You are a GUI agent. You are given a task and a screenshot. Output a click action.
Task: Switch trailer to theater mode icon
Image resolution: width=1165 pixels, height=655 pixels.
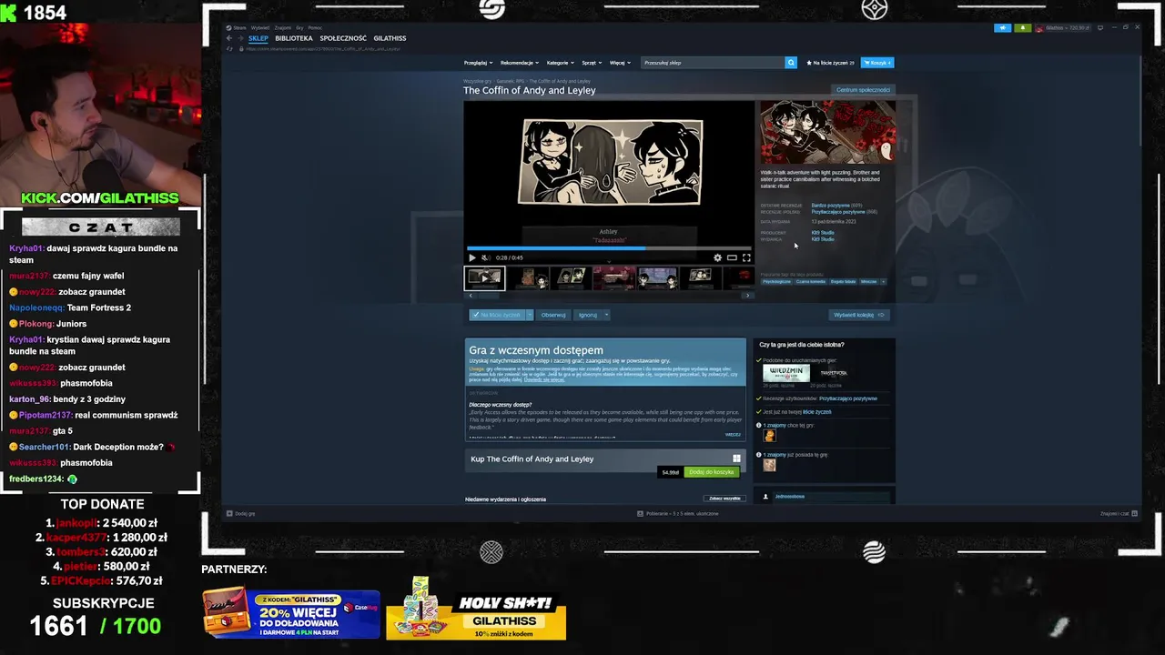(732, 257)
